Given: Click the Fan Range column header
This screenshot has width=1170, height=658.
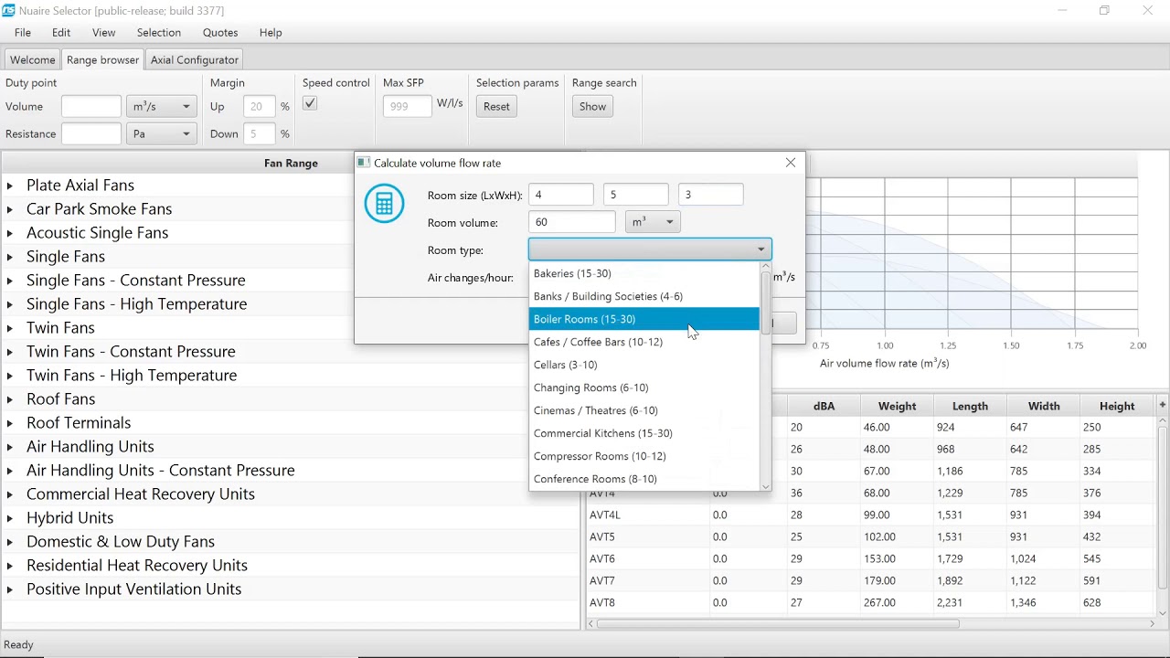Looking at the screenshot, I should tap(291, 163).
